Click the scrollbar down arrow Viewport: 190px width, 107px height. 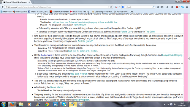(189, 100)
